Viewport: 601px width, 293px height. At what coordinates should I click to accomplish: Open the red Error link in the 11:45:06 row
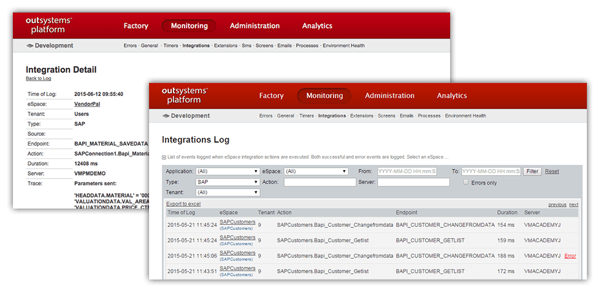(x=570, y=256)
